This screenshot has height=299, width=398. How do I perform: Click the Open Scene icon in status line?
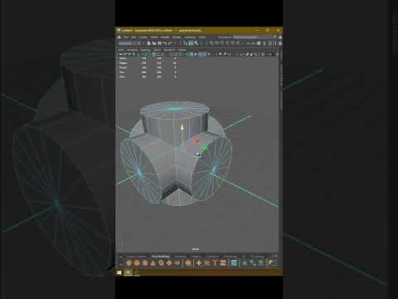[x=154, y=43]
